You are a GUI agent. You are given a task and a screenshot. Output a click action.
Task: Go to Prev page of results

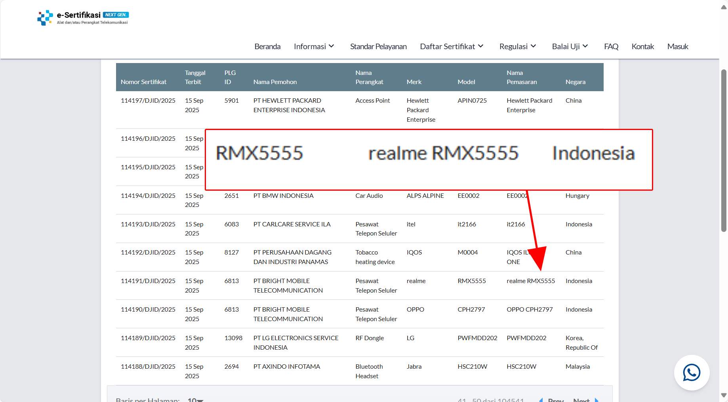[552, 400]
